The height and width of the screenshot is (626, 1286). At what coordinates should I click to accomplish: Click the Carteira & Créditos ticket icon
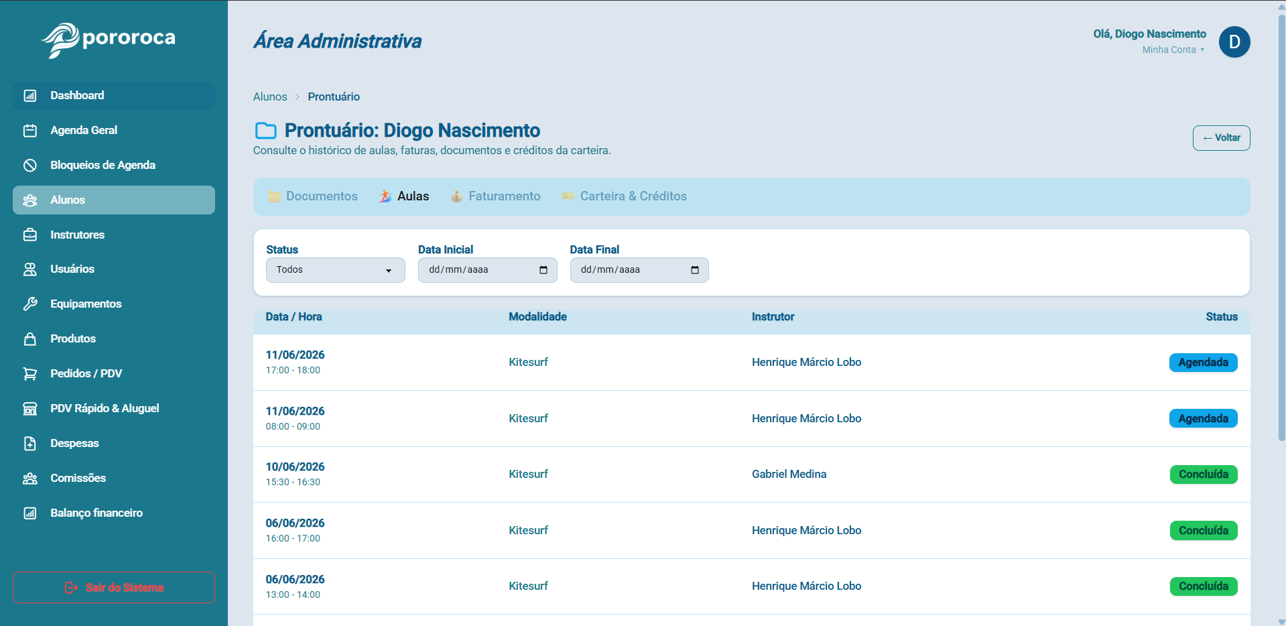coord(568,196)
